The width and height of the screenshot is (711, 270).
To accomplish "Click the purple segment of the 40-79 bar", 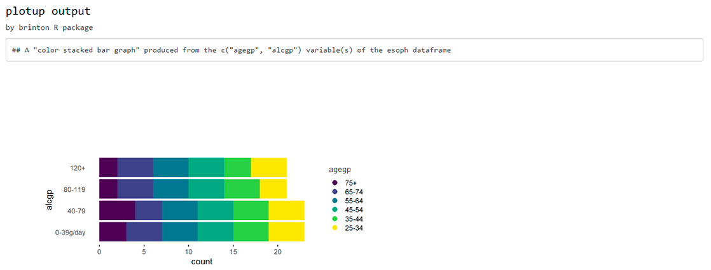I will pos(117,210).
